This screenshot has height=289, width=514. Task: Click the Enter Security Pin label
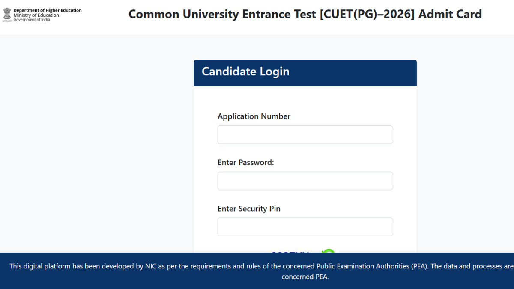[x=249, y=209]
